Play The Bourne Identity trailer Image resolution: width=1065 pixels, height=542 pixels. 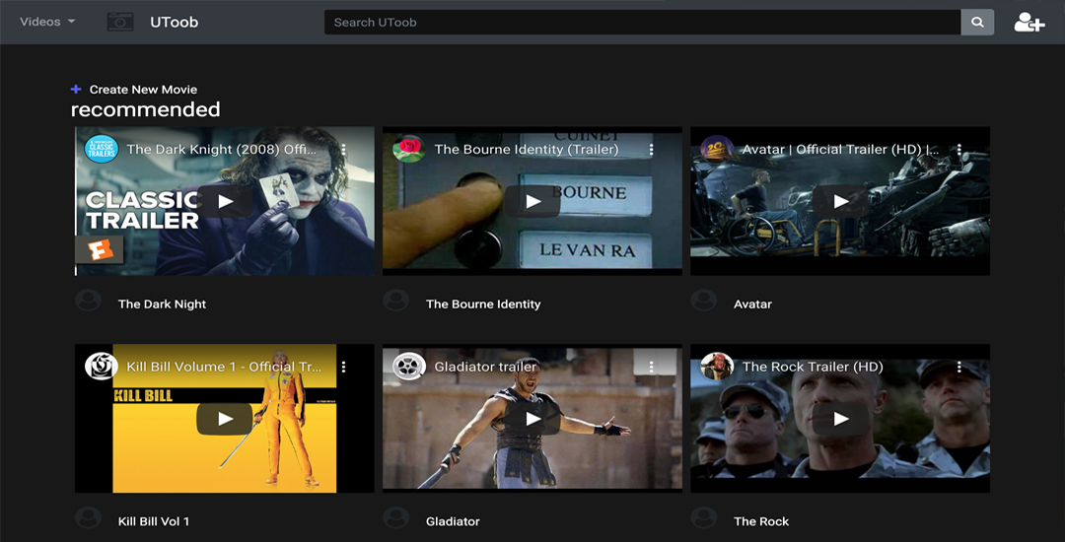[533, 201]
